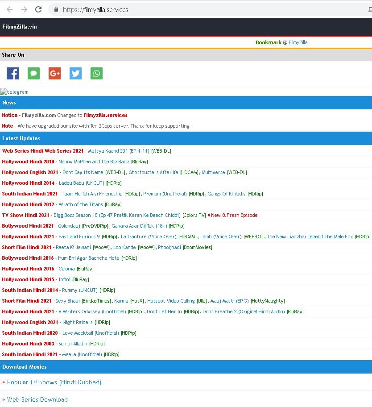Open Matsya Kaand S01 link

(119, 151)
